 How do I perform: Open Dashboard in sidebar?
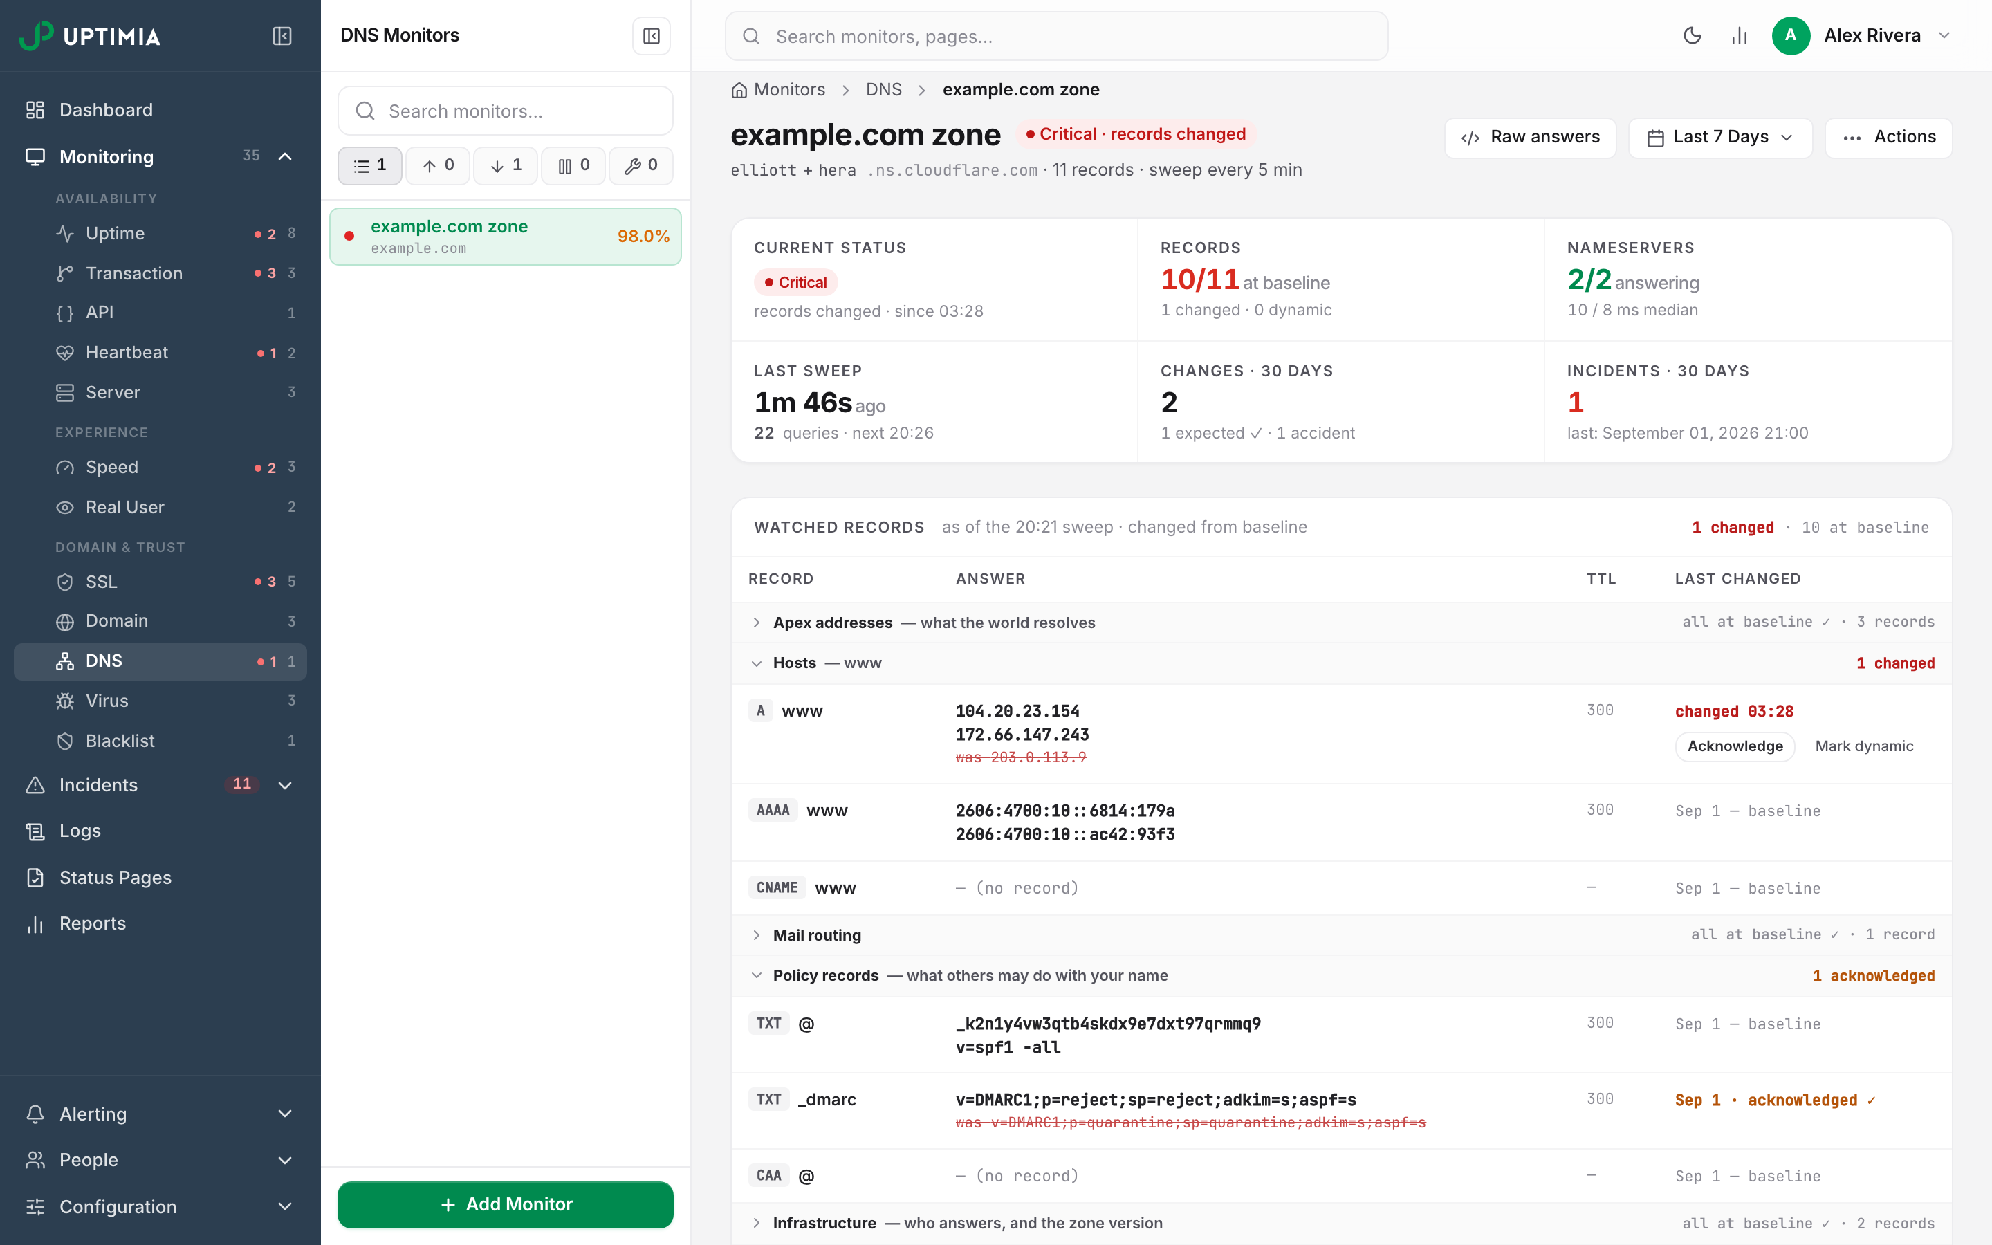pyautogui.click(x=160, y=111)
